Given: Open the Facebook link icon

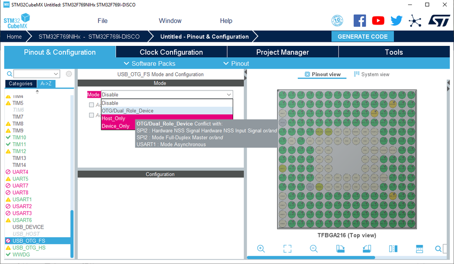Looking at the screenshot, I should (x=359, y=20).
